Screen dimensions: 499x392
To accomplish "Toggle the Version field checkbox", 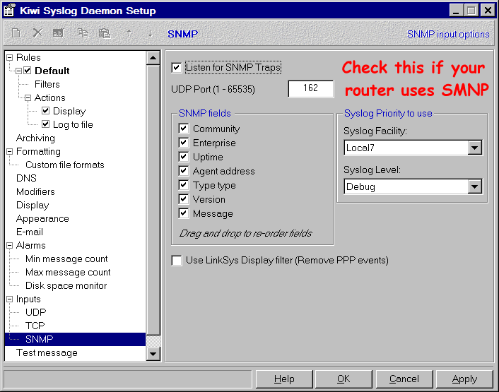I will (184, 199).
